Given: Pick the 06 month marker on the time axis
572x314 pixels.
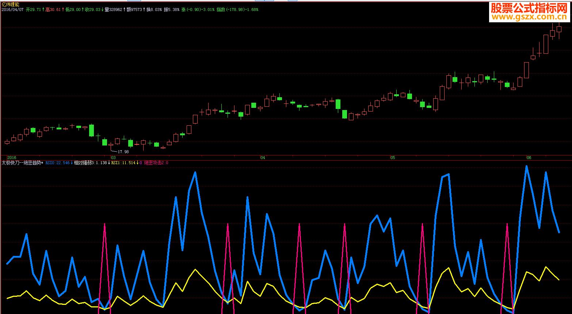Looking at the screenshot, I should point(529,158).
